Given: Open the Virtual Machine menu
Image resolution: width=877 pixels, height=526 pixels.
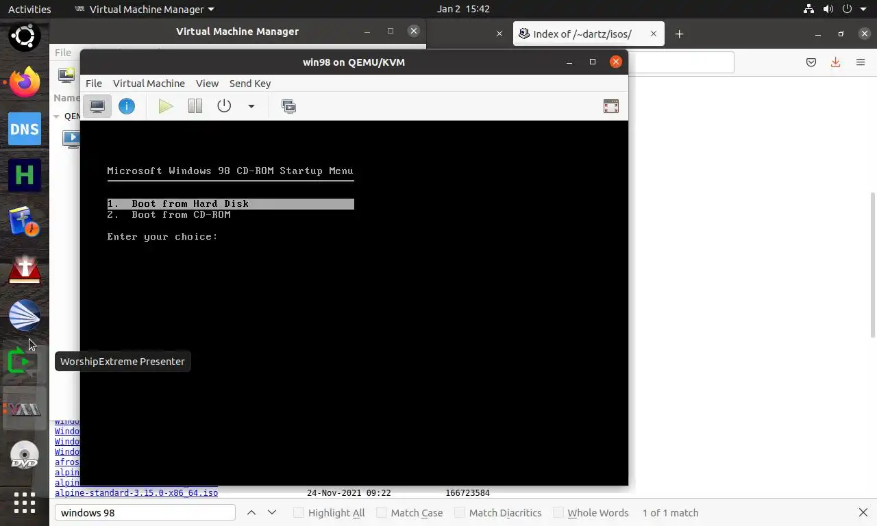Looking at the screenshot, I should pyautogui.click(x=149, y=83).
